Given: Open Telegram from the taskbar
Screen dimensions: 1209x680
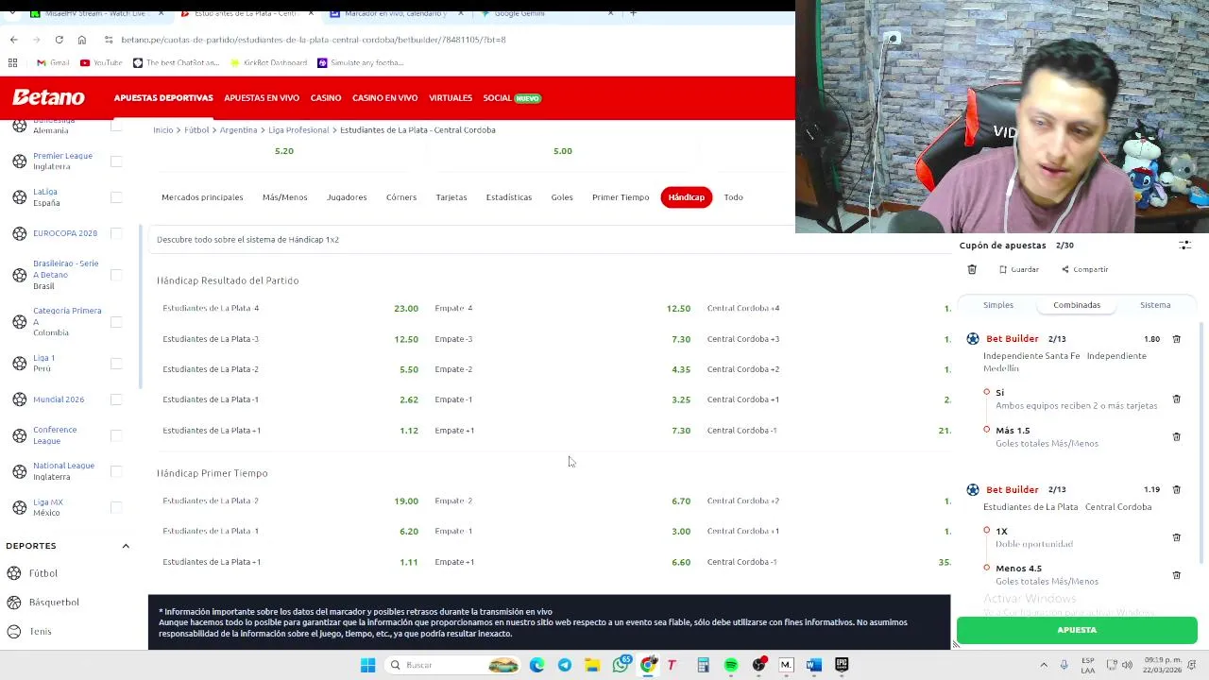Looking at the screenshot, I should point(565,665).
